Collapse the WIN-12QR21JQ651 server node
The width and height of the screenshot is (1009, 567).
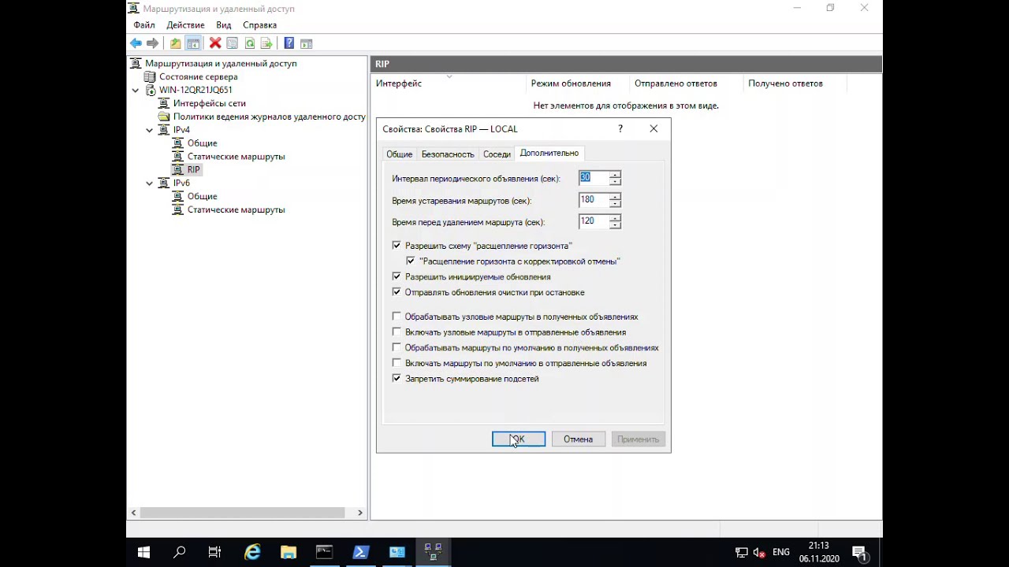(x=136, y=90)
